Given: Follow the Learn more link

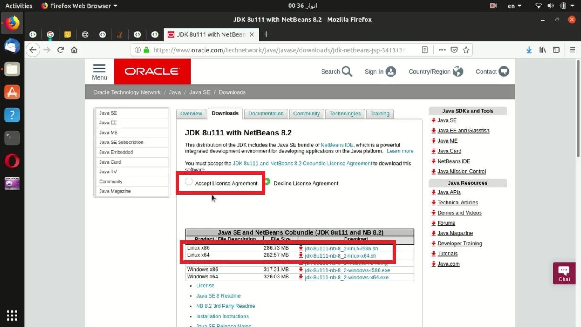Looking at the screenshot, I should [x=400, y=151].
